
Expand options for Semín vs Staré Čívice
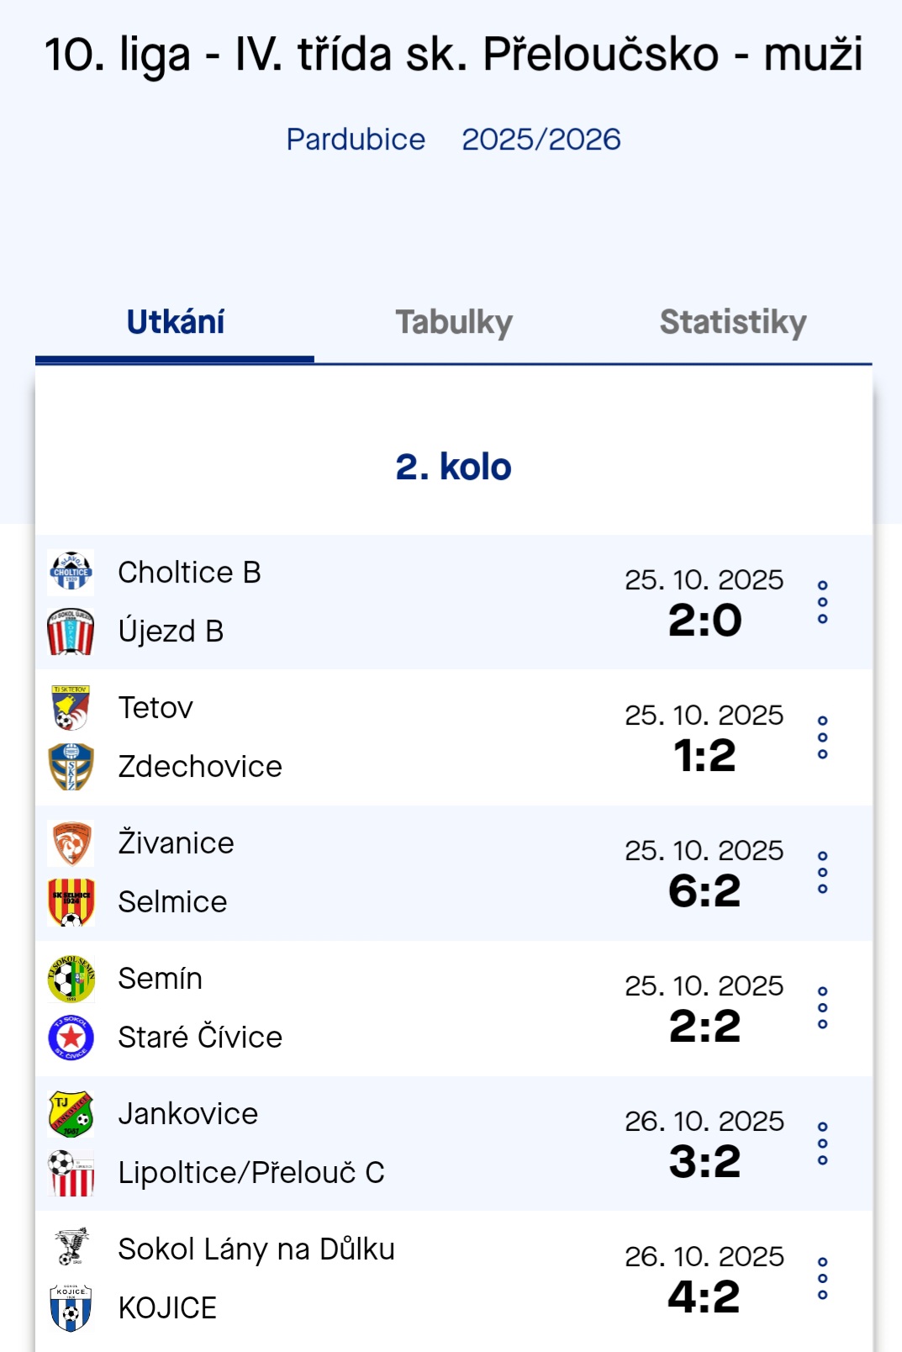(x=822, y=1008)
